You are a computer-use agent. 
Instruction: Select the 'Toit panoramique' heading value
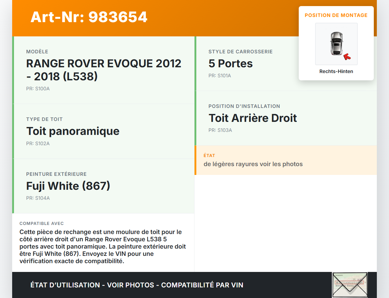[73, 131]
